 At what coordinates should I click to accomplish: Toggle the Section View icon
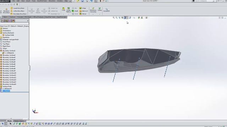[x=122, y=18]
